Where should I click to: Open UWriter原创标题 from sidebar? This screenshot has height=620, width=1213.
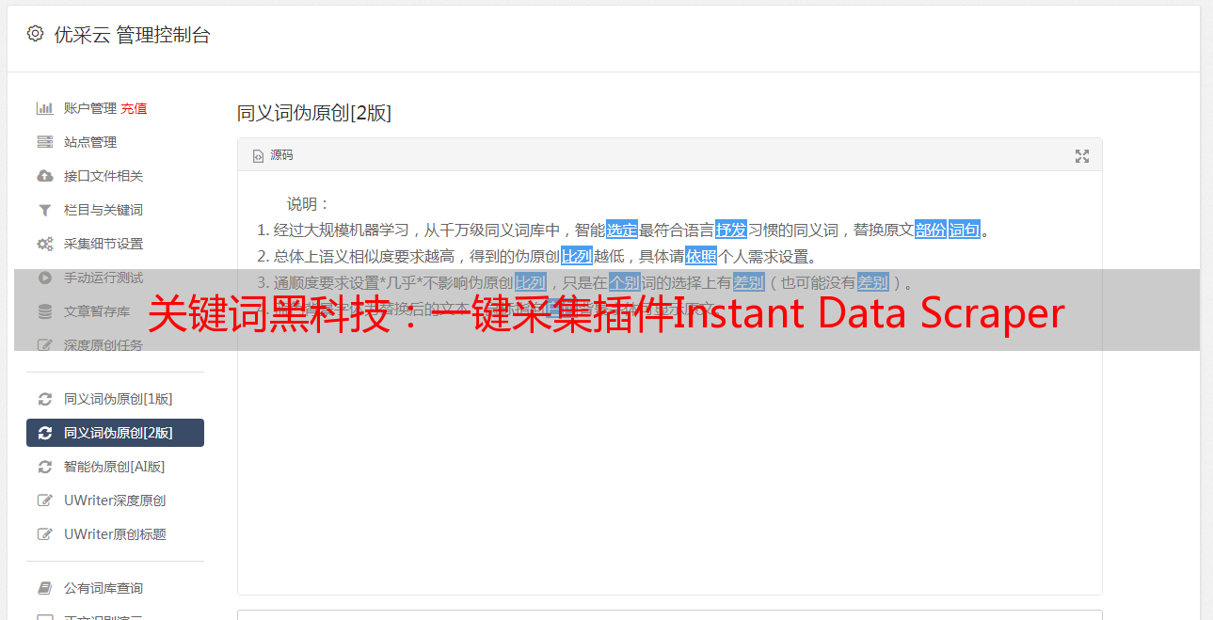coord(115,534)
